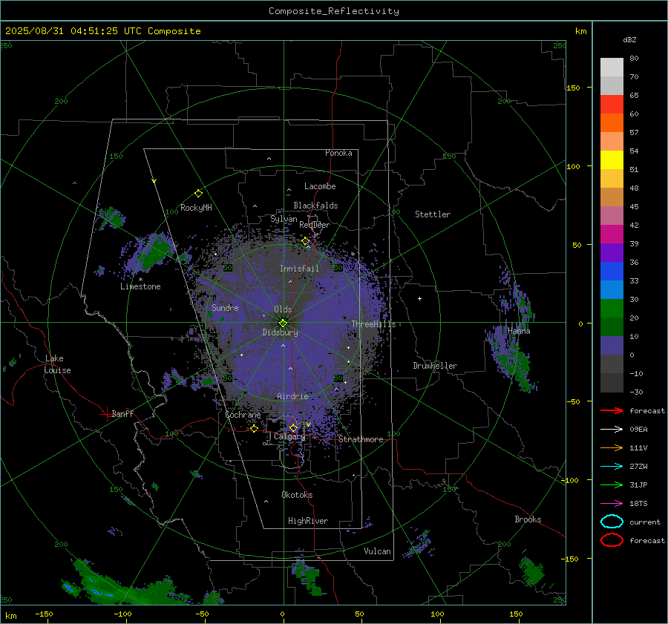Click the Hanna label
The width and height of the screenshot is (668, 624).
click(519, 331)
